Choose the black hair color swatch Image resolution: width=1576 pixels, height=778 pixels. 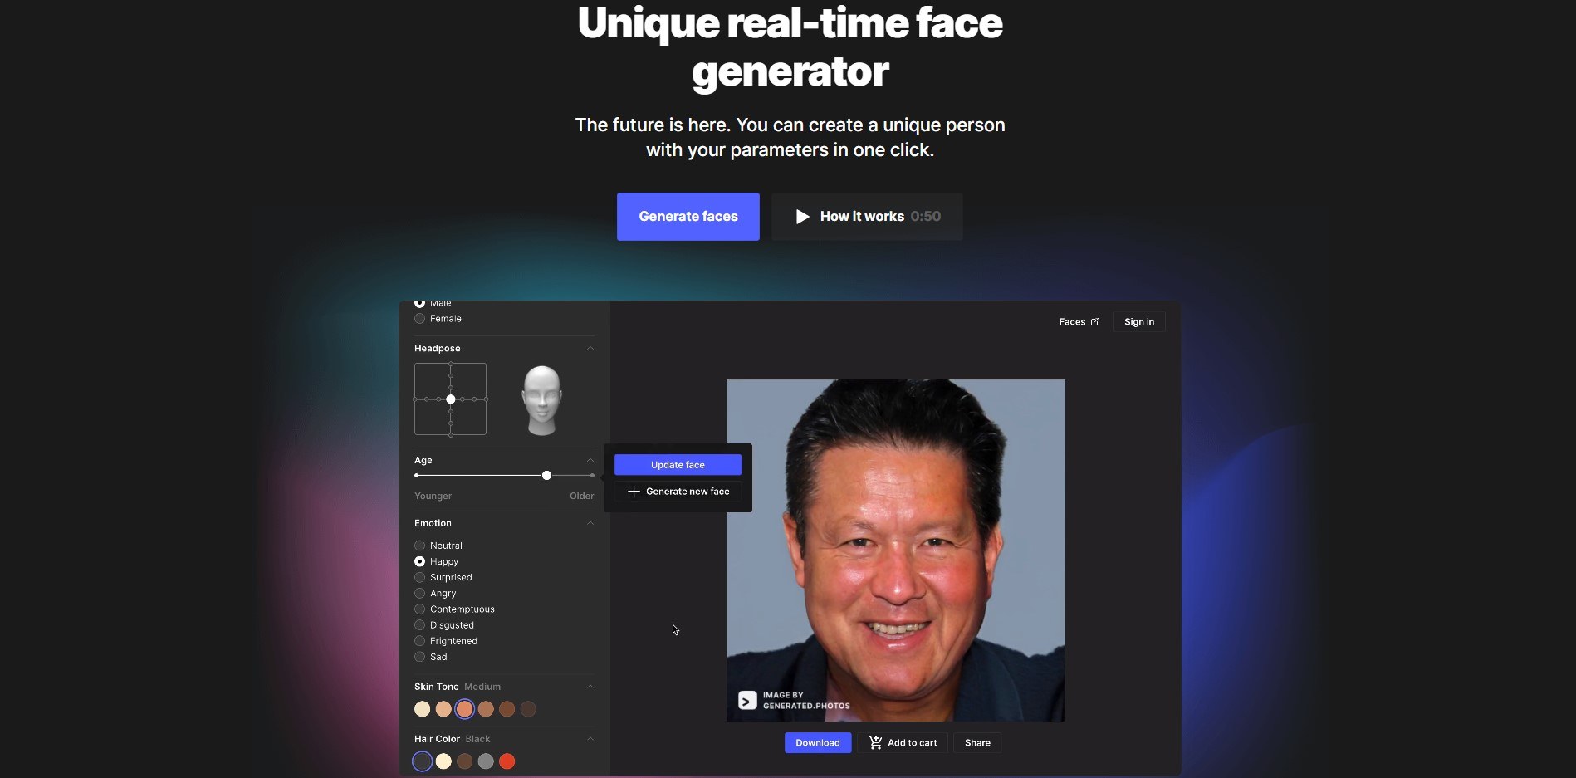[423, 761]
